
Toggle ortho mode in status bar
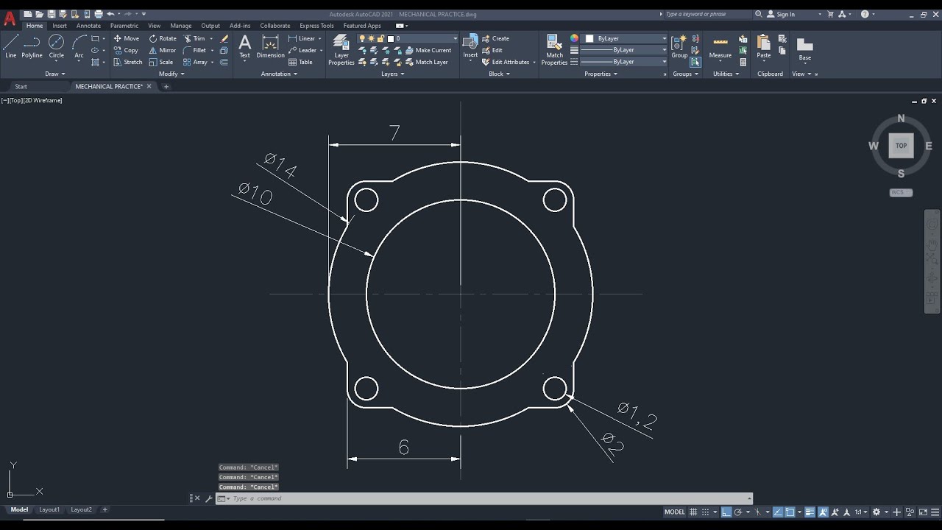coord(726,512)
